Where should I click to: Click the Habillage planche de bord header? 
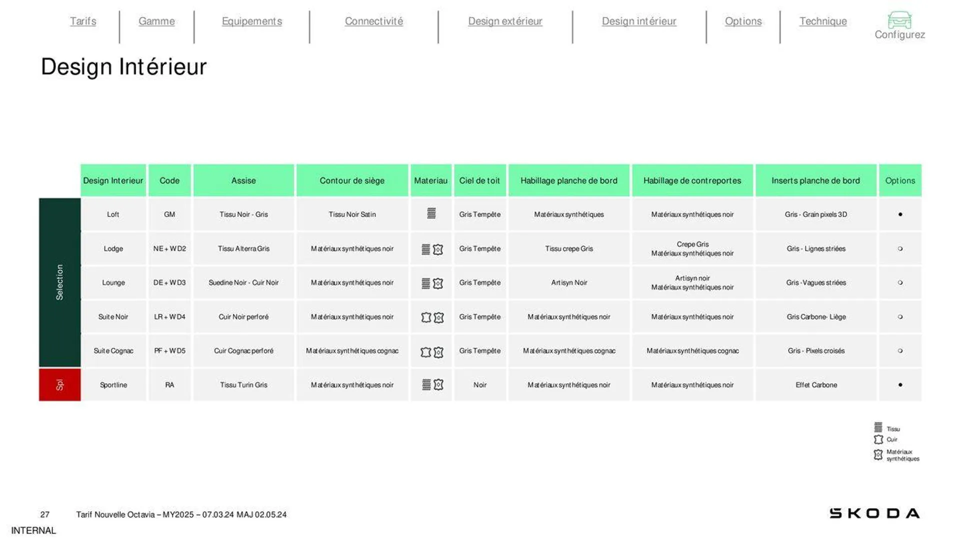pyautogui.click(x=569, y=180)
